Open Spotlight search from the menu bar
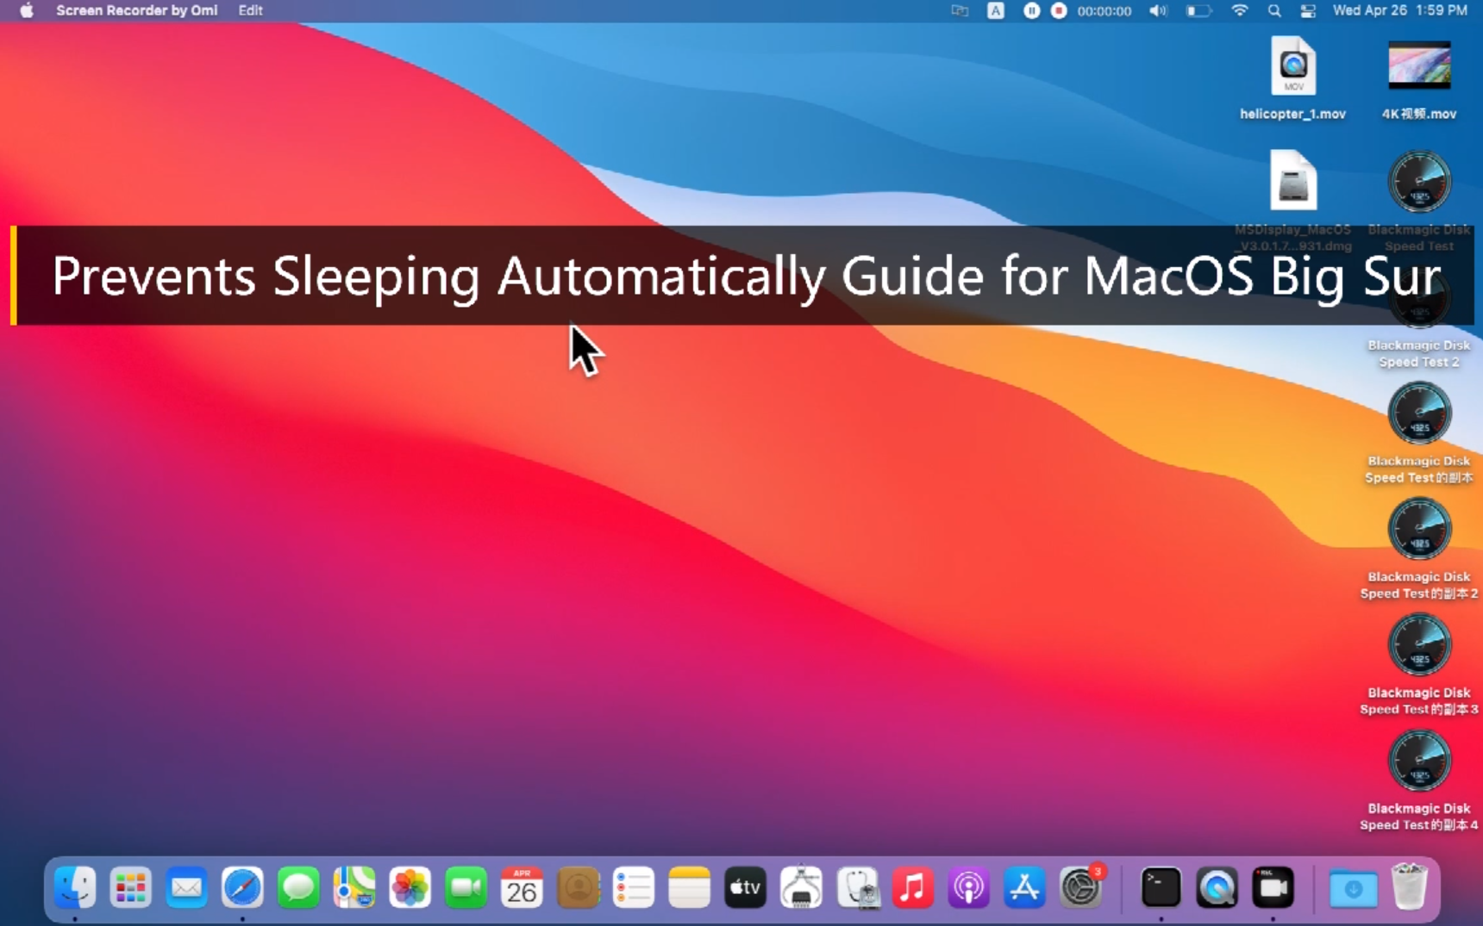Viewport: 1483px width, 926px height. [x=1275, y=11]
